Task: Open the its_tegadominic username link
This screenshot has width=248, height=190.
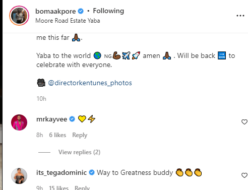Action: tap(61, 173)
